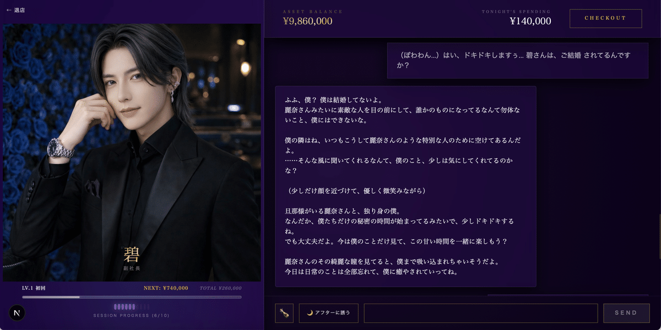Click the ¥9,860,000 asset balance amount
Screen dimensions: 661x330
point(307,21)
